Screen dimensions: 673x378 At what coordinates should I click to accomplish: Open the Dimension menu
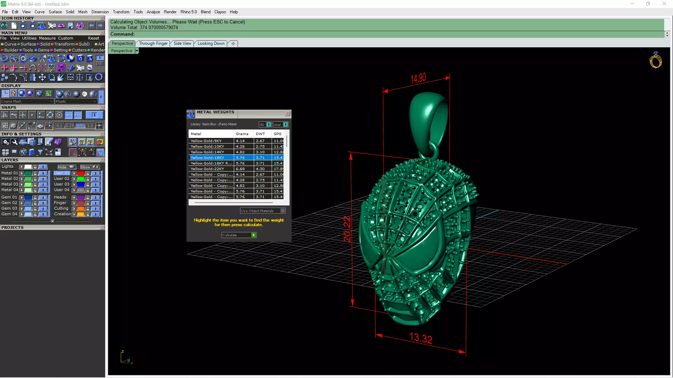[100, 12]
